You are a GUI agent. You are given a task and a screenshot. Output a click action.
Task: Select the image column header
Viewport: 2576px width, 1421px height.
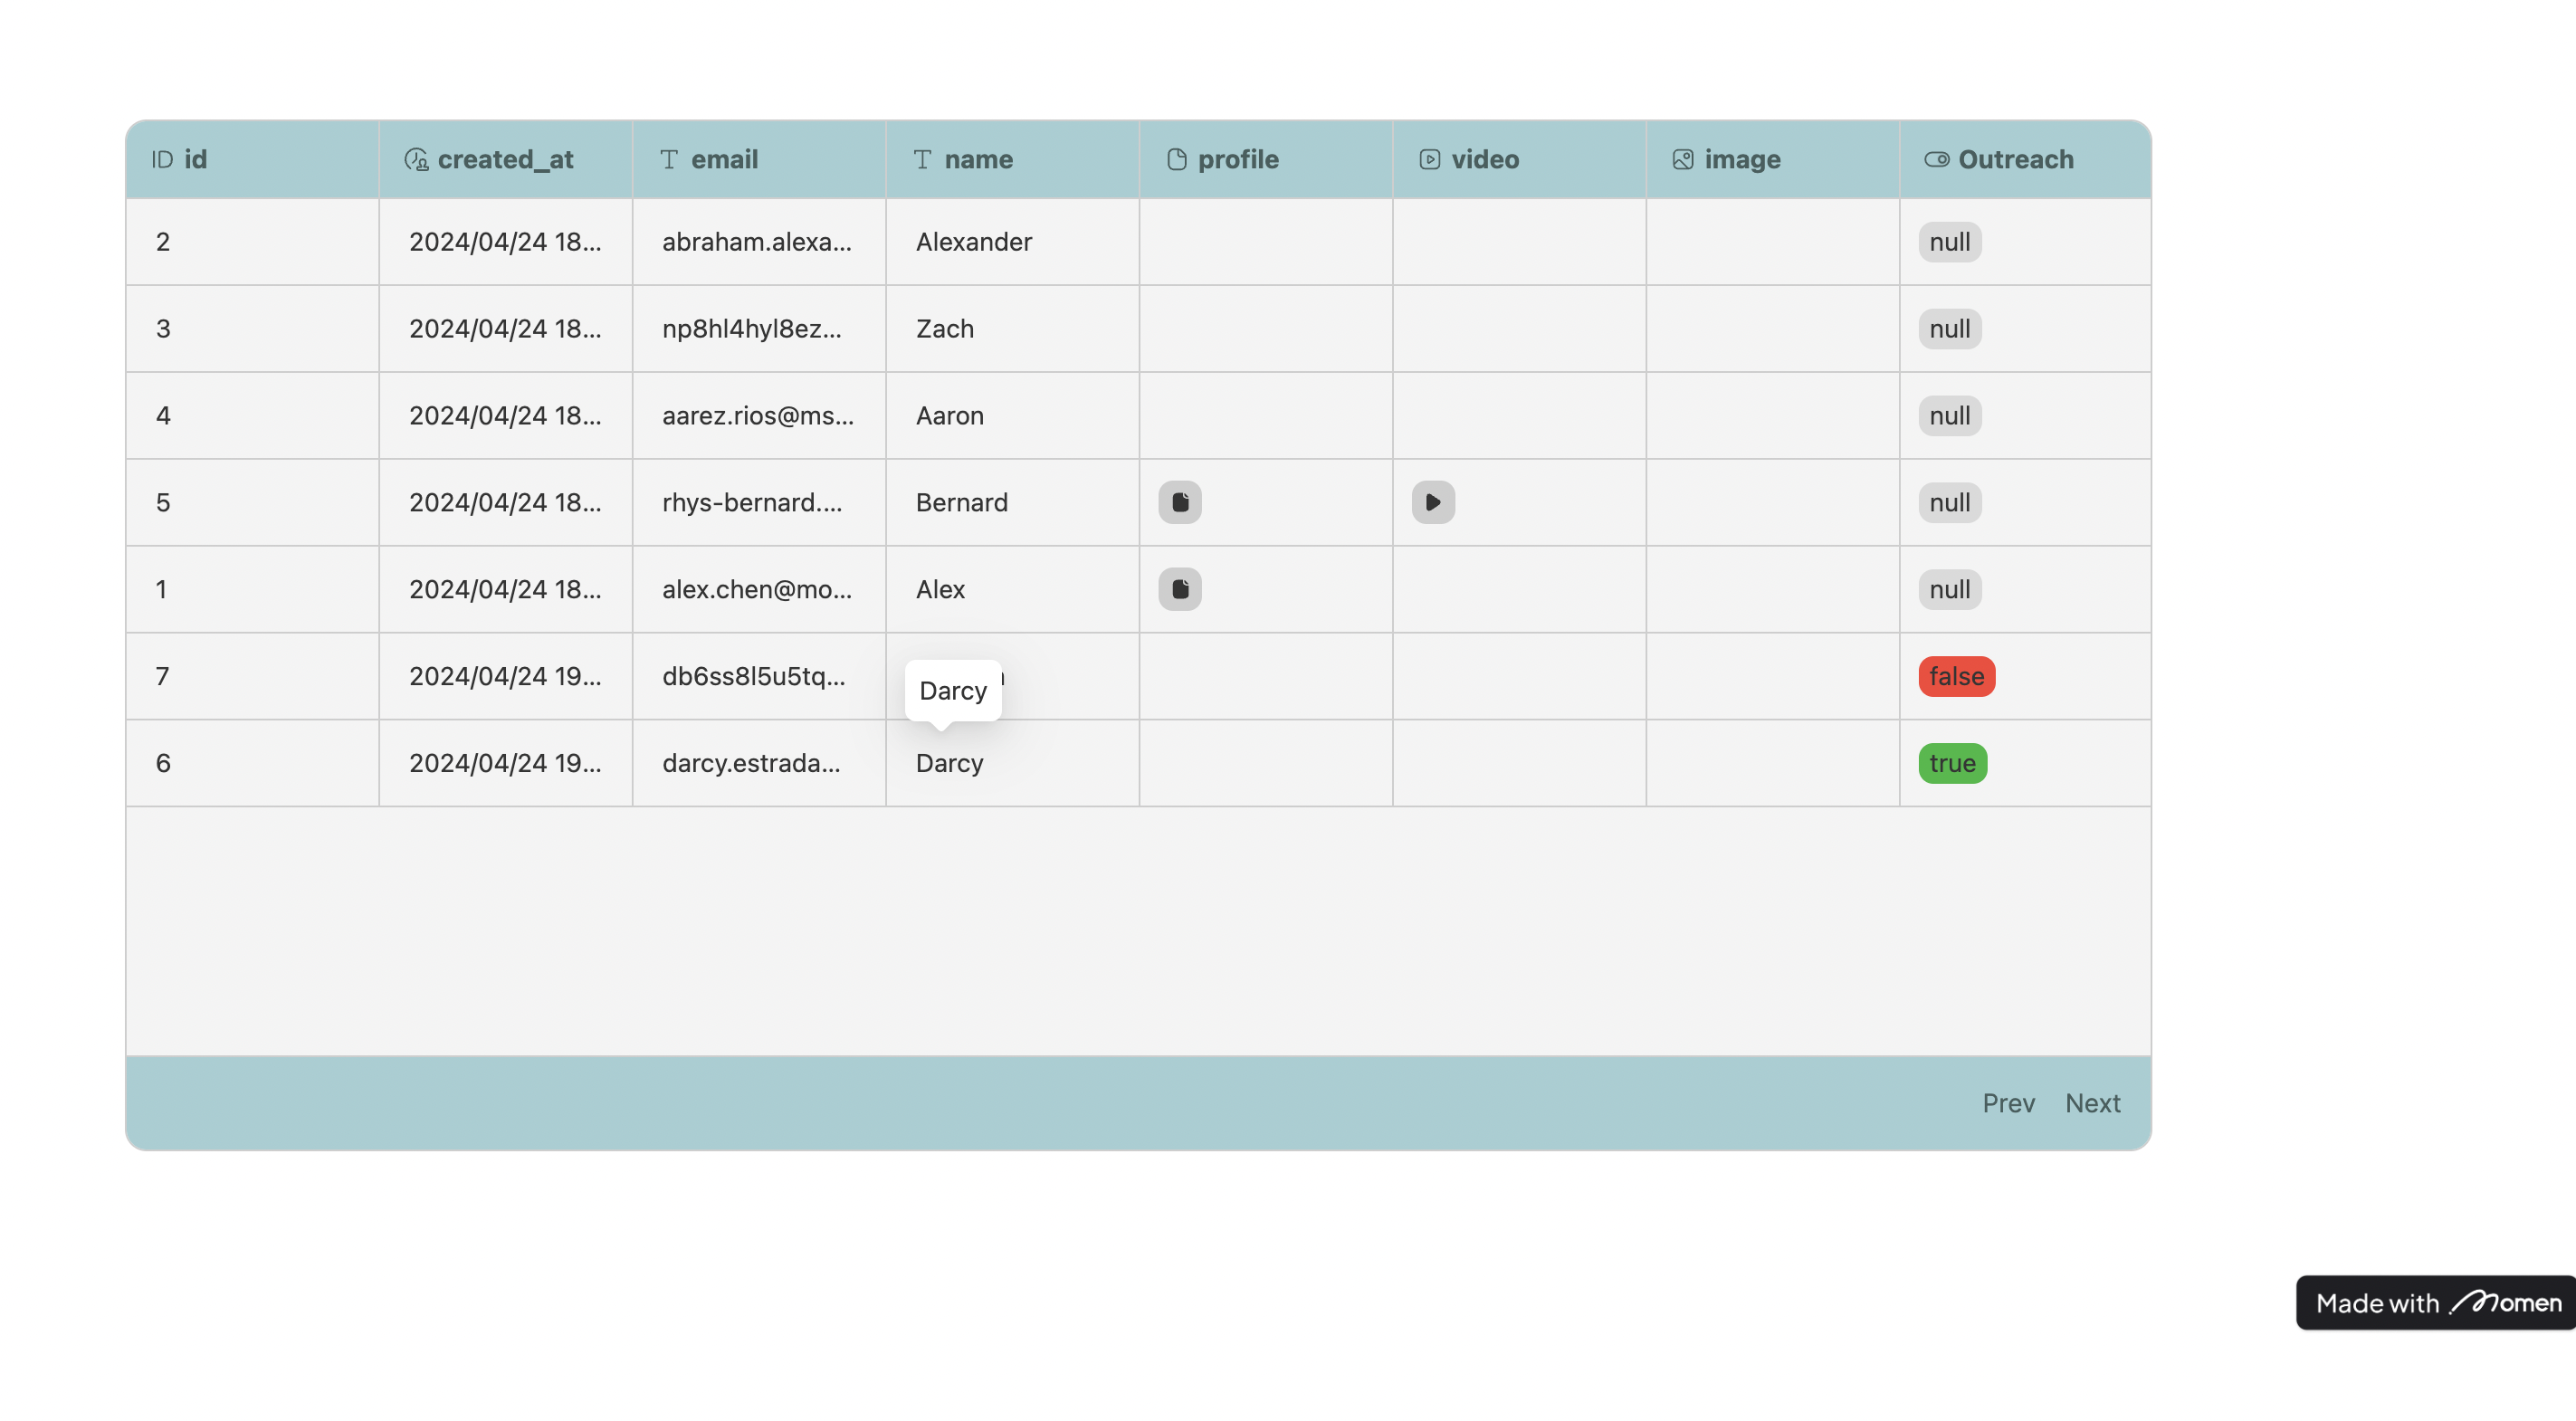[1773, 160]
